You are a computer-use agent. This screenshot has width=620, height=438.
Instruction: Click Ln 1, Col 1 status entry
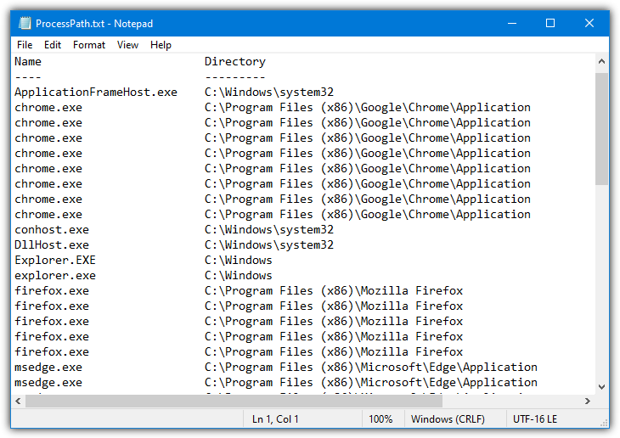click(275, 419)
